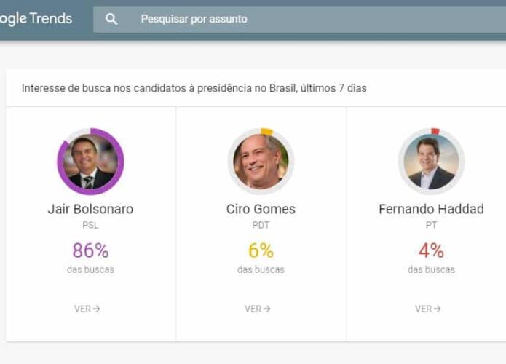Image resolution: width=506 pixels, height=364 pixels.
Task: Select the Fernando Haddad name heading
Action: coord(431,209)
